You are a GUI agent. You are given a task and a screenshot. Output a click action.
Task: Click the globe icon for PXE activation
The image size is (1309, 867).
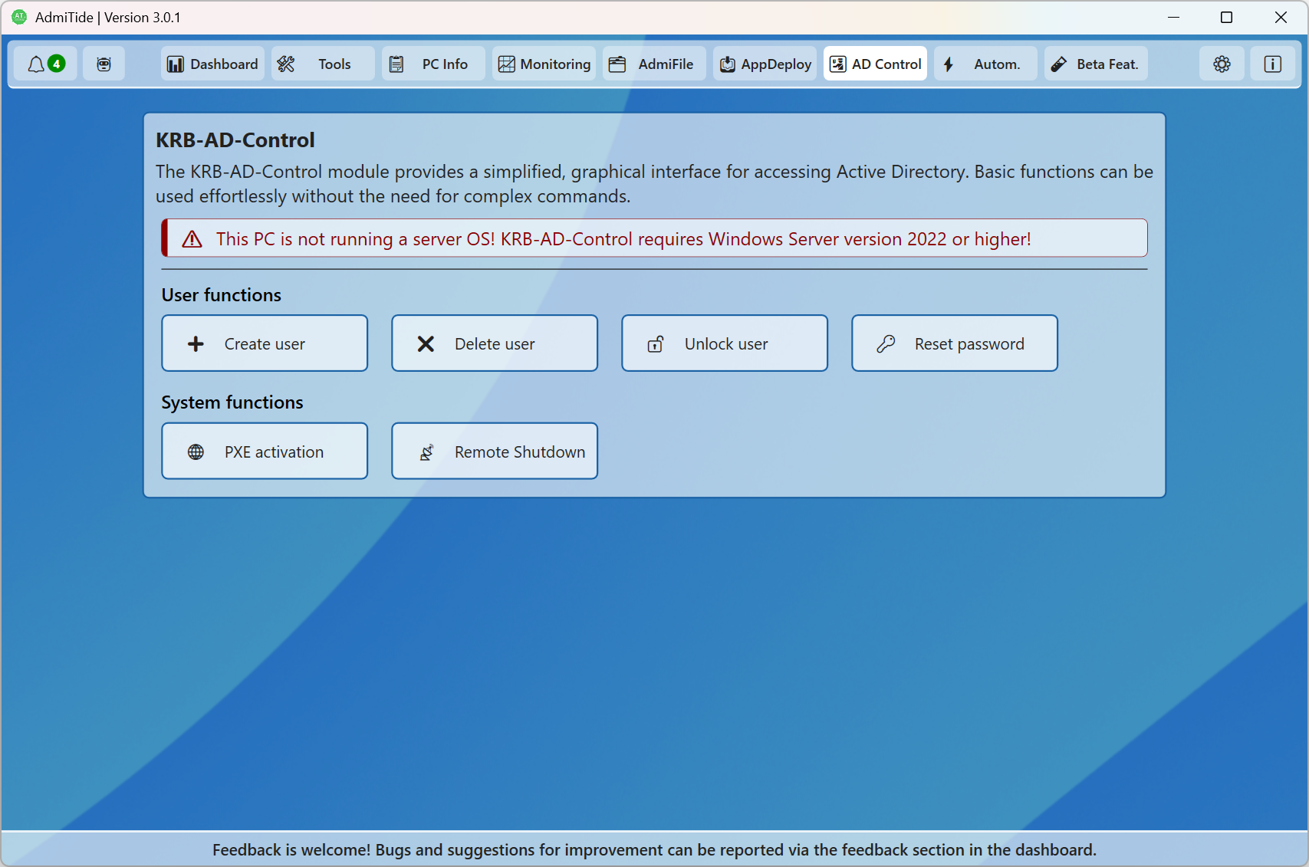tap(196, 452)
